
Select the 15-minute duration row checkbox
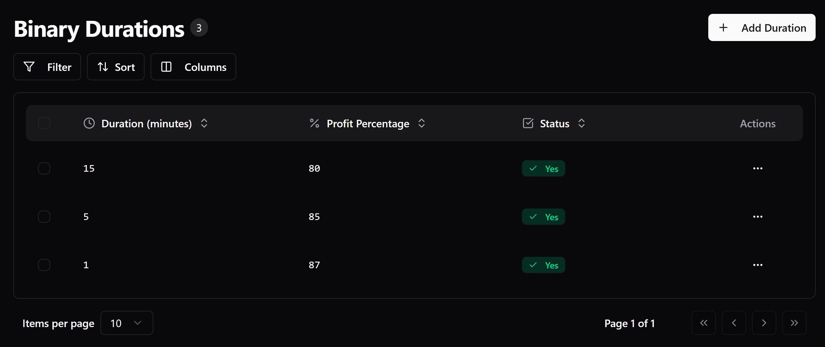(44, 168)
